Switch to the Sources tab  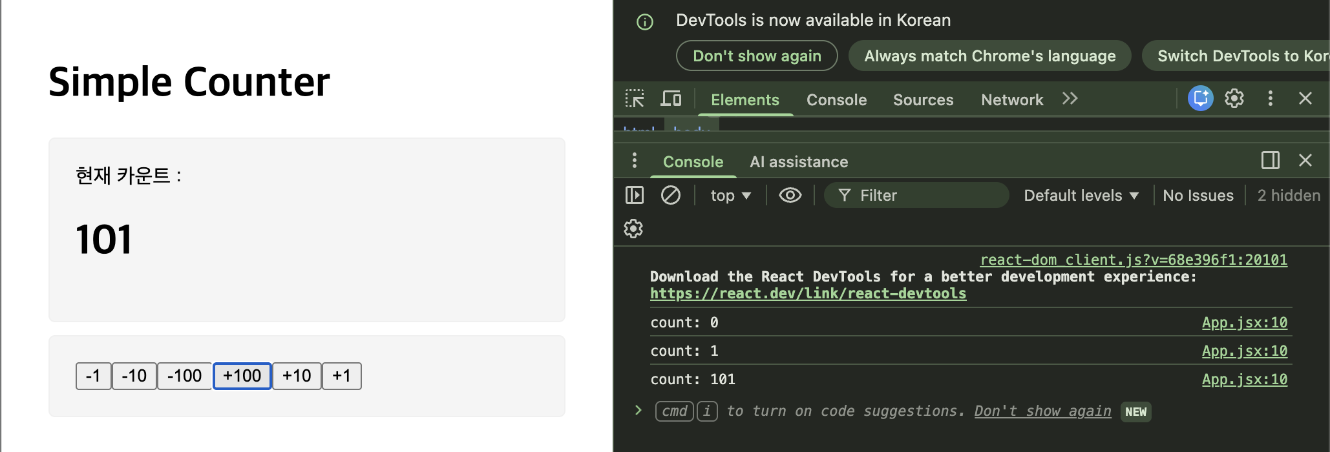coord(923,100)
